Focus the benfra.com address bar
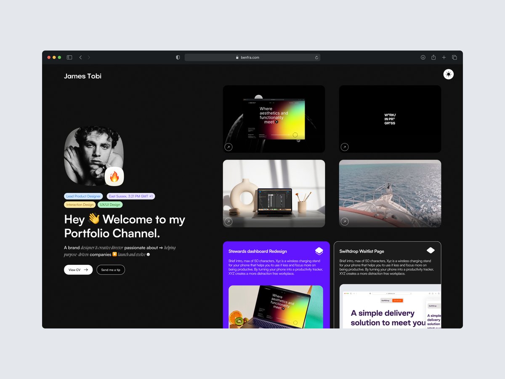The image size is (505, 379). click(252, 57)
